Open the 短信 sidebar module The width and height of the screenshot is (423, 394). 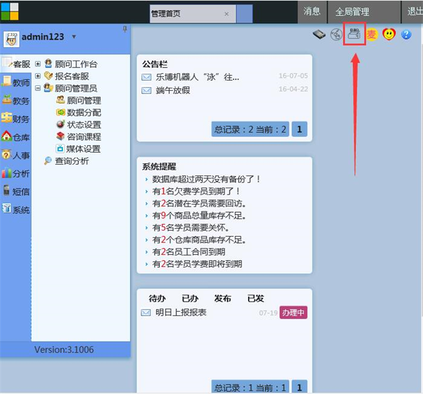[x=16, y=191]
